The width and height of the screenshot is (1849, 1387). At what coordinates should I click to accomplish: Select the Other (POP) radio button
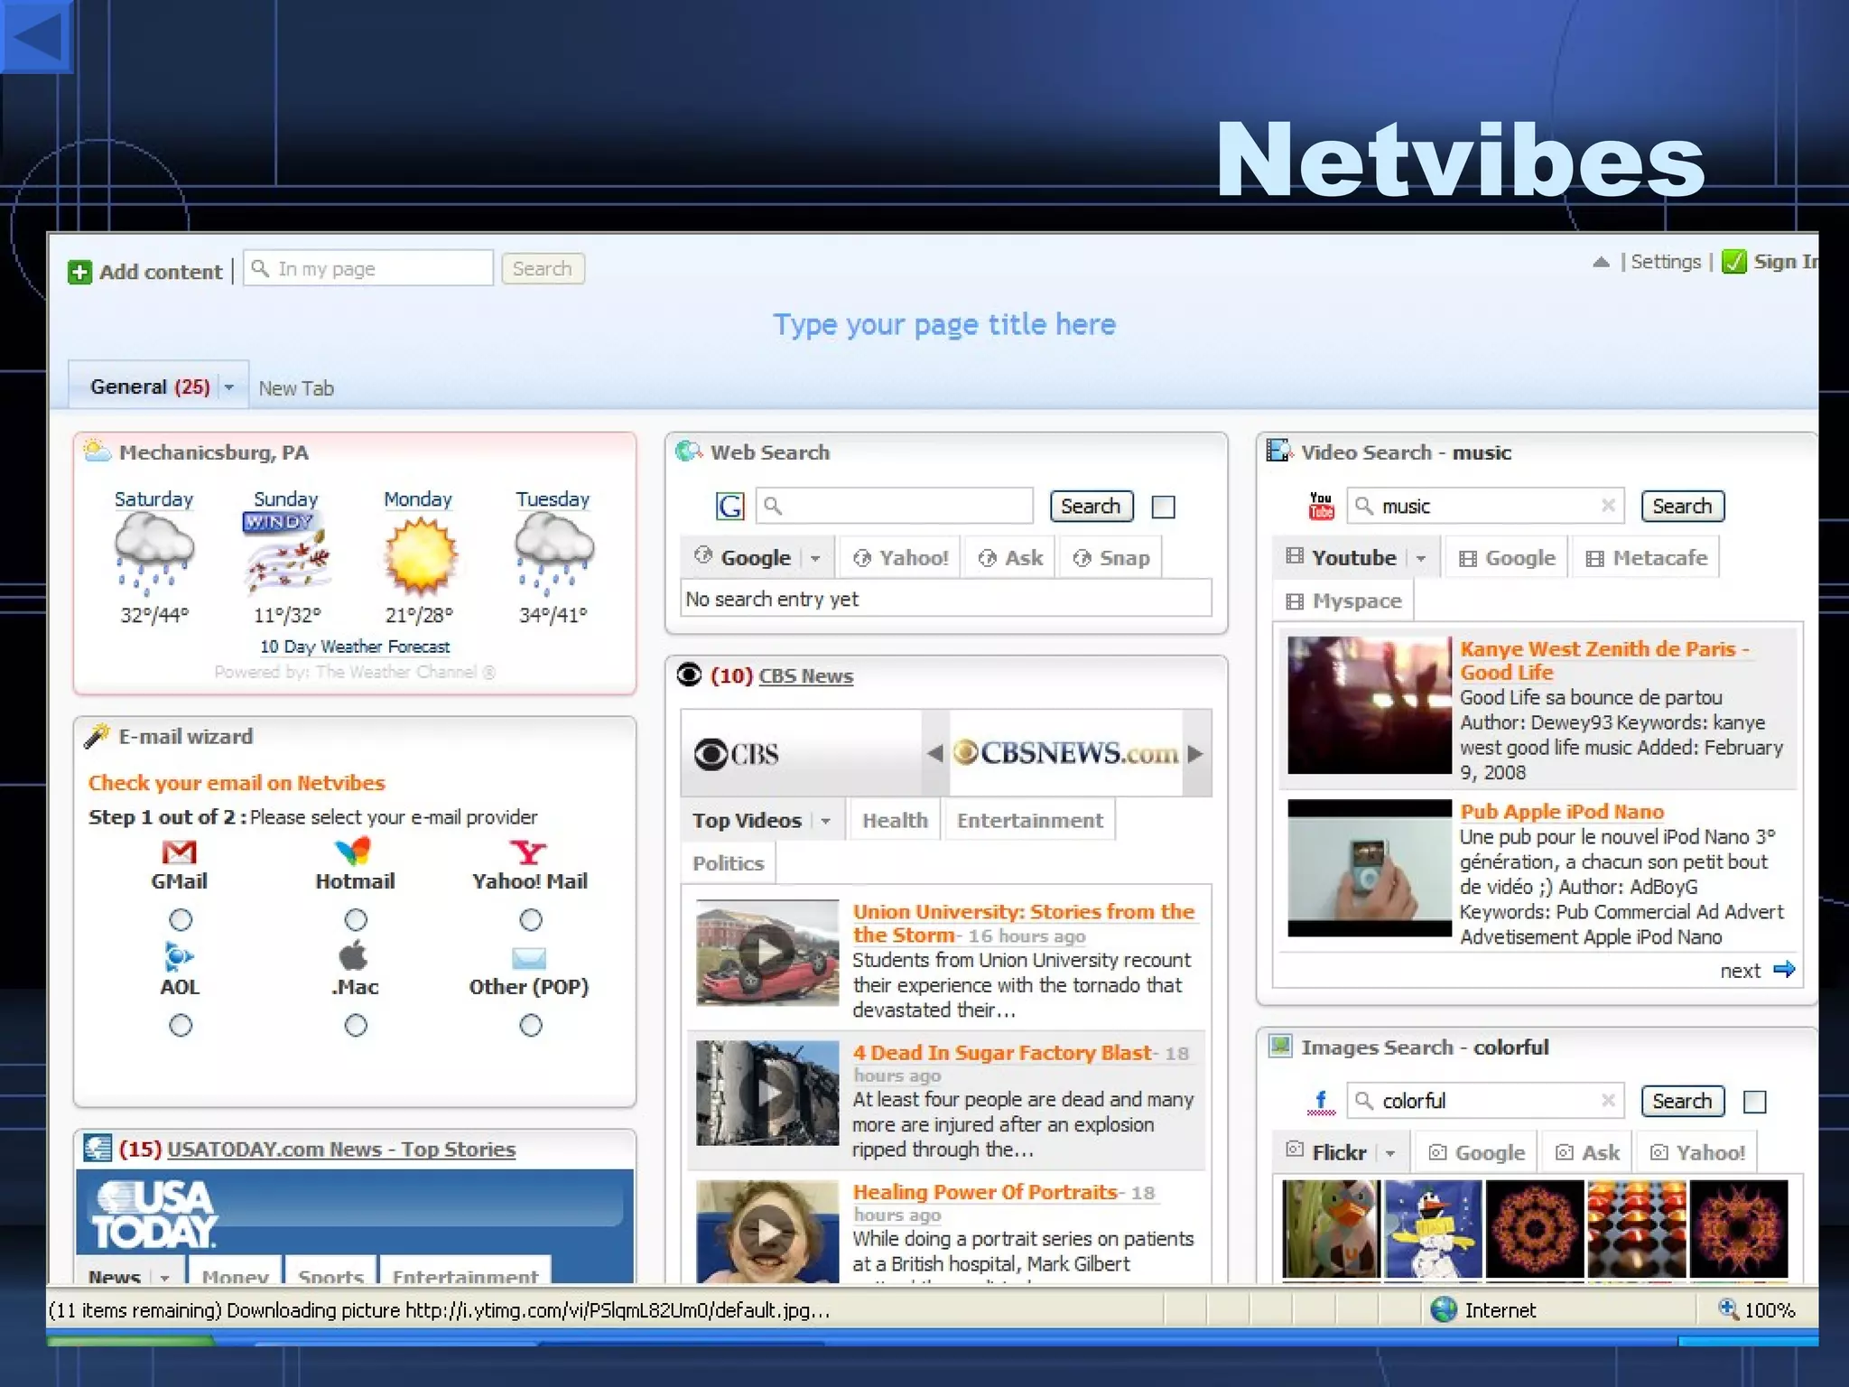coord(531,1026)
